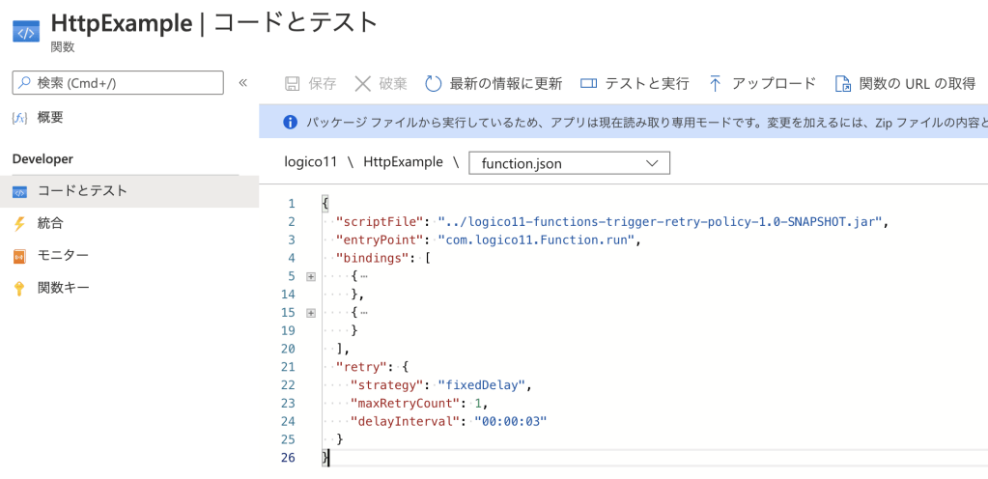Click the アップロード upload arrow icon

tap(715, 84)
